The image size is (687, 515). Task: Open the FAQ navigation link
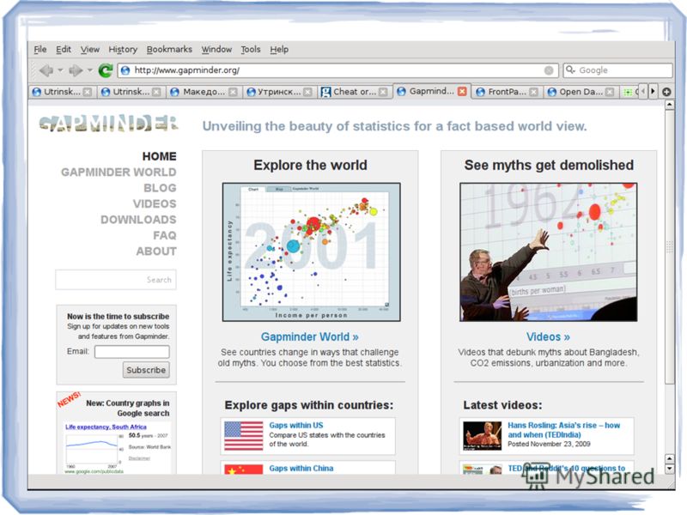165,235
